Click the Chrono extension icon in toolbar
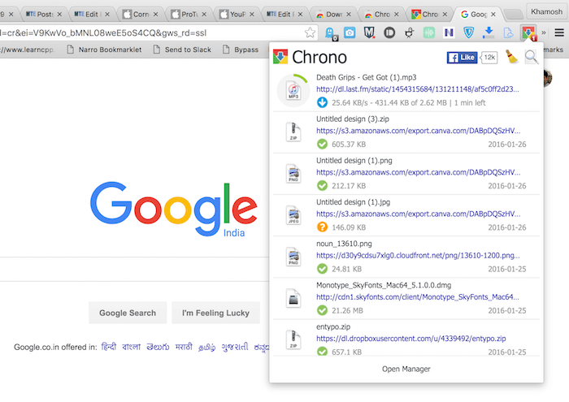 528,33
